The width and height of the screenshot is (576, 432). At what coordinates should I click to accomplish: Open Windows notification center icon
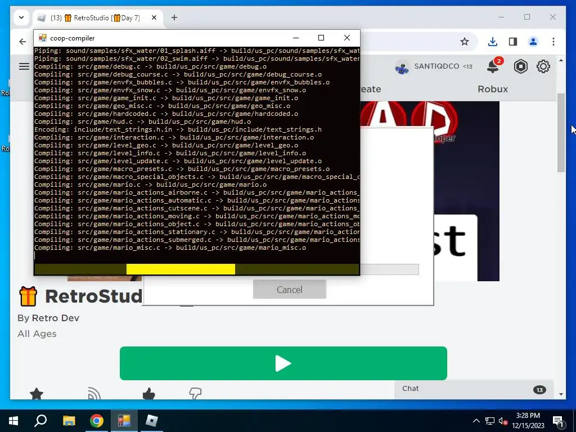[x=558, y=421]
